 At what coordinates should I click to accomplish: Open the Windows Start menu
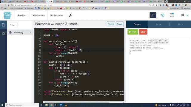point(2,105)
